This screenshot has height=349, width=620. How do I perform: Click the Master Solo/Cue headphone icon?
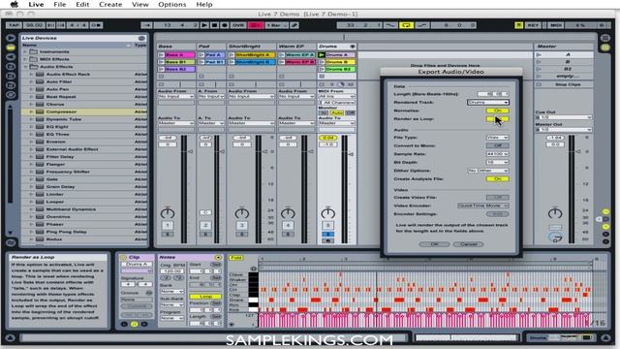pos(555,238)
